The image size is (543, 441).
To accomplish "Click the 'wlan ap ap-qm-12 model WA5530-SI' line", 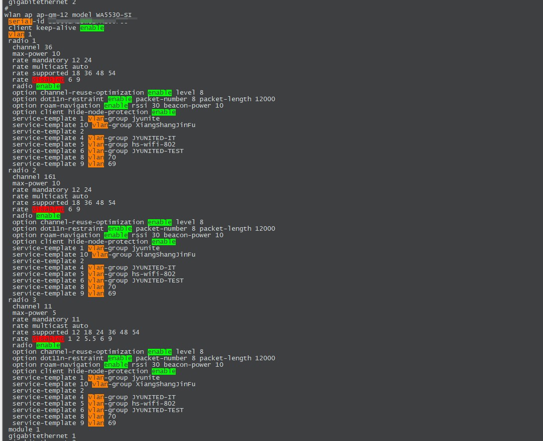I will click(x=68, y=15).
